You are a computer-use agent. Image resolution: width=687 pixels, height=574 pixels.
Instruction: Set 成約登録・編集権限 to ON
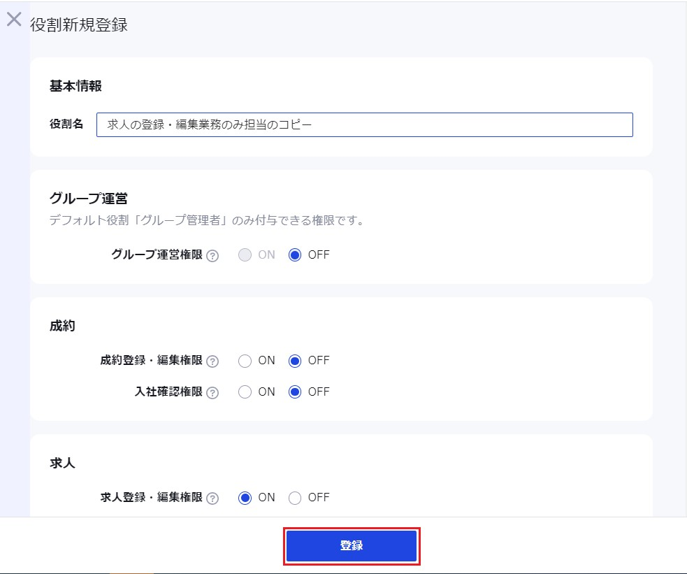[245, 361]
